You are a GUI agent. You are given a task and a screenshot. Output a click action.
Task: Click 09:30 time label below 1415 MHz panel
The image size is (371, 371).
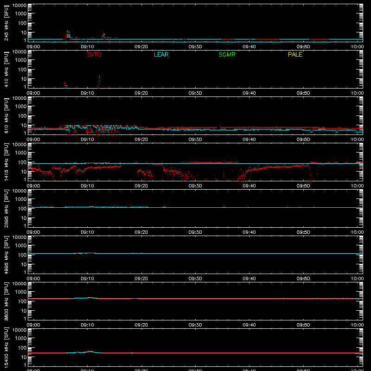coord(195,186)
